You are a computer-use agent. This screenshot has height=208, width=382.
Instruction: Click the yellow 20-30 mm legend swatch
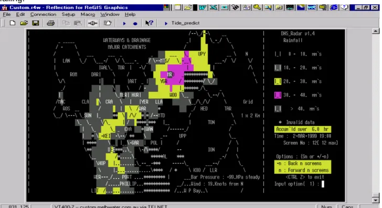(x=278, y=81)
